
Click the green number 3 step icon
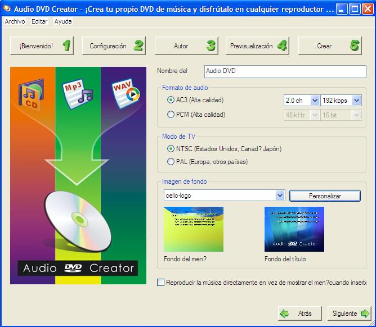211,46
